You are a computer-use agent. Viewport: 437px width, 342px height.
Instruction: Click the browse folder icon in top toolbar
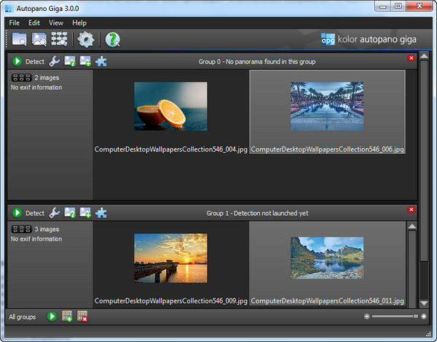click(x=19, y=39)
